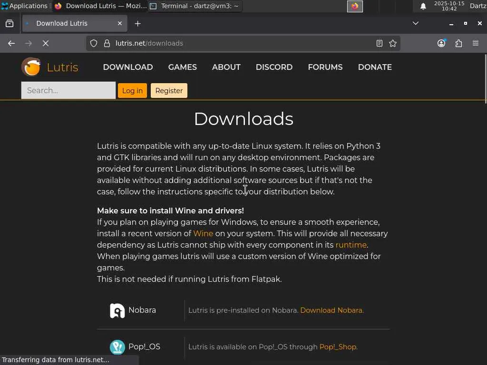Open the DOWNLOAD navigation item
The height and width of the screenshot is (365, 487).
coord(128,67)
